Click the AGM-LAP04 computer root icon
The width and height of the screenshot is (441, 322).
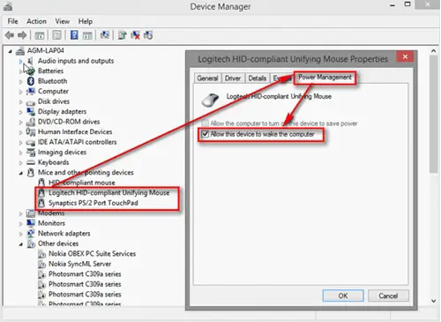[x=20, y=51]
